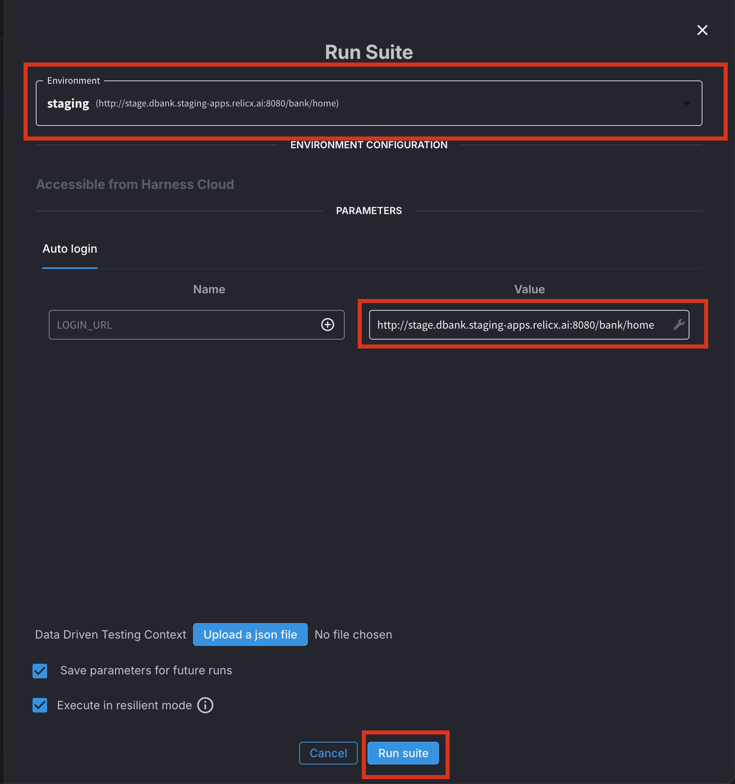Screen dimensions: 735x784
Task: Select the PARAMETERS section header
Action: point(368,210)
